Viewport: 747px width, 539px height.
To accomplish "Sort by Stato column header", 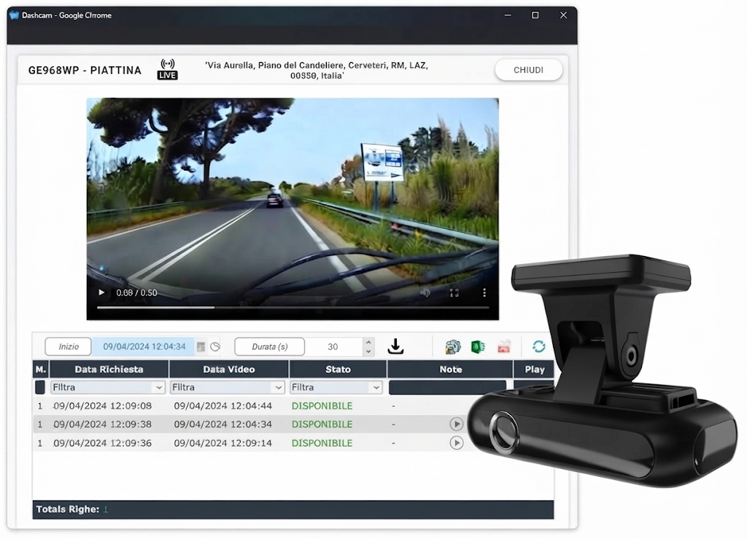I will tap(338, 369).
